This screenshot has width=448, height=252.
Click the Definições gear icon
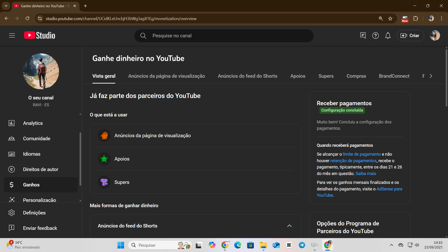click(x=11, y=213)
